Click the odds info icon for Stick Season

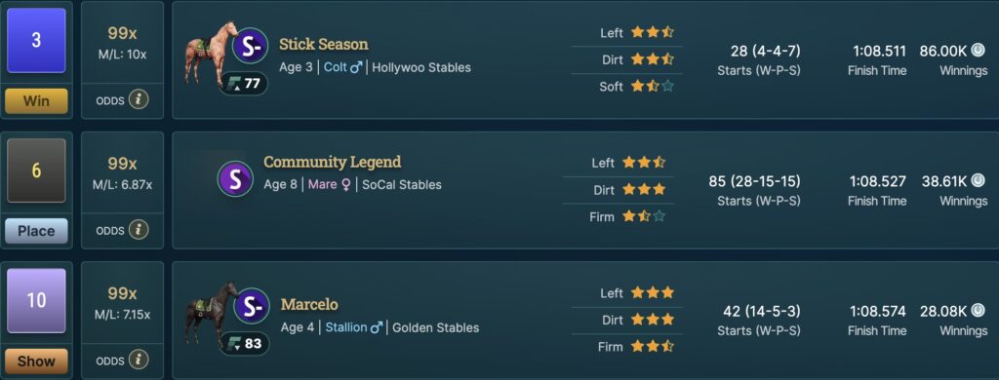coord(139,99)
